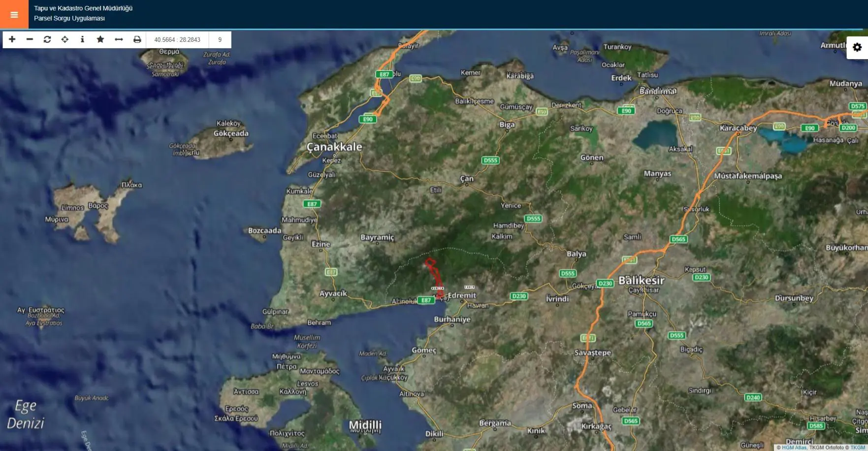Click the Midilli island label
Screen dimensions: 868x451
click(365, 424)
